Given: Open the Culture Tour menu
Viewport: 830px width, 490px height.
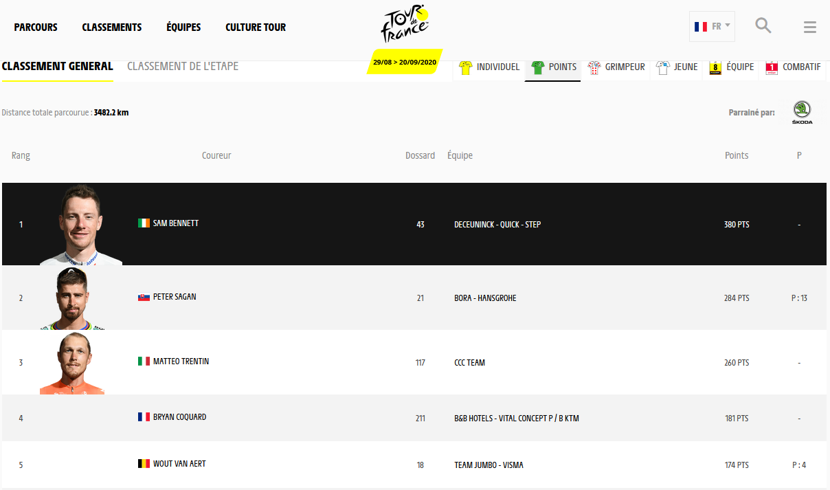Looking at the screenshot, I should 256,27.
